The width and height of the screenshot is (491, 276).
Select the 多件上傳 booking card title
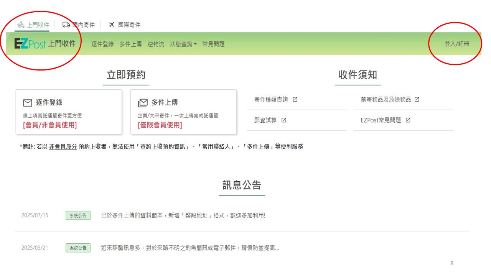click(165, 102)
